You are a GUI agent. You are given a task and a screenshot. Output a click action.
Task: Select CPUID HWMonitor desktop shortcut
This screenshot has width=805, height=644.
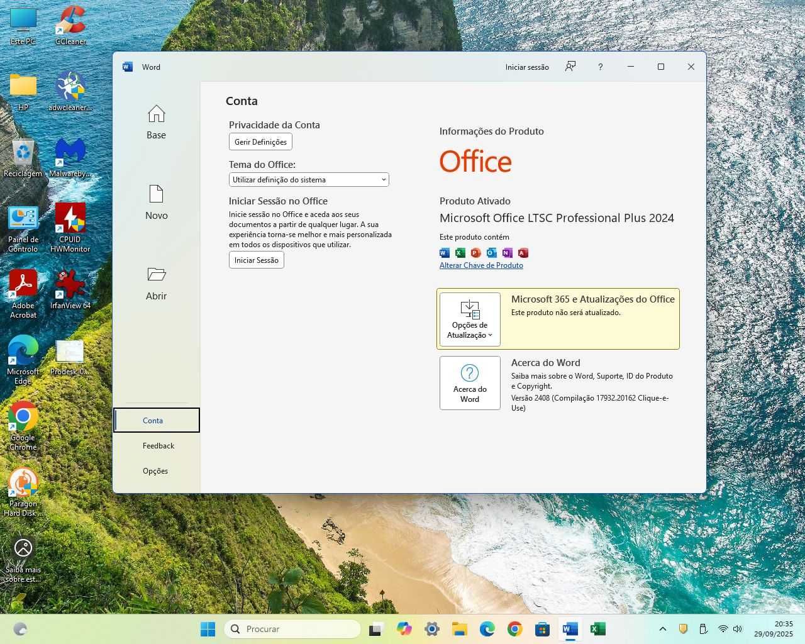(x=70, y=229)
